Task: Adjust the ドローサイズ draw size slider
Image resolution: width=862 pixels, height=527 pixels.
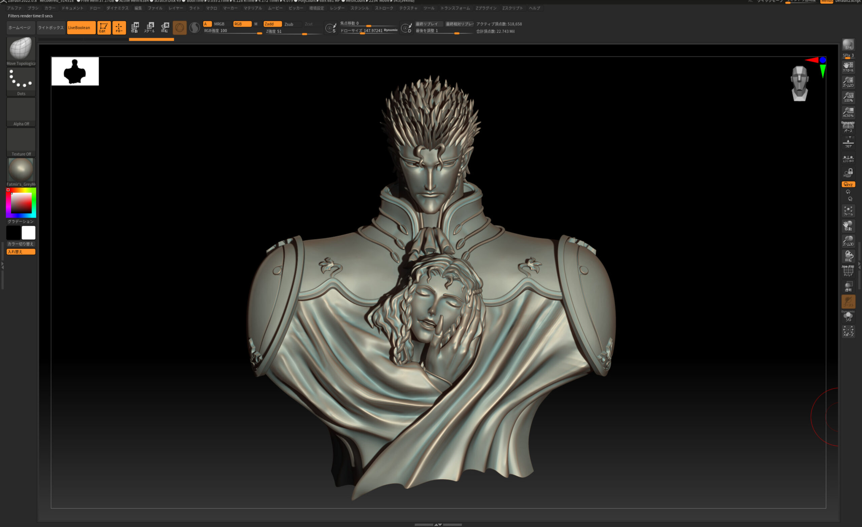Action: pyautogui.click(x=369, y=31)
